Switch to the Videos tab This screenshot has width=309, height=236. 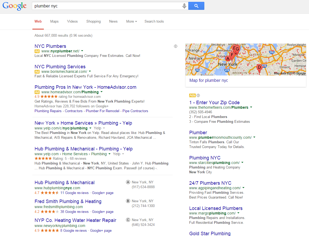pyautogui.click(x=72, y=22)
